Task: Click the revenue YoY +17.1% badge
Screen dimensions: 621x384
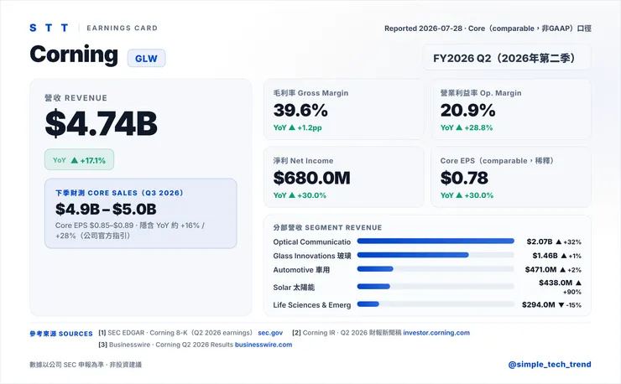Action: [79, 160]
